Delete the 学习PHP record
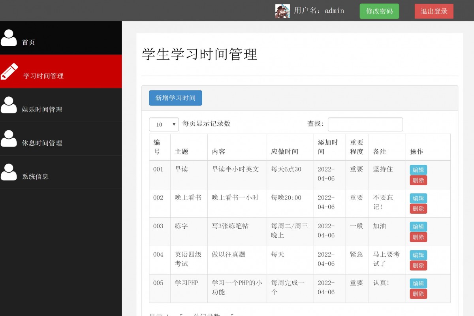 pyautogui.click(x=418, y=294)
